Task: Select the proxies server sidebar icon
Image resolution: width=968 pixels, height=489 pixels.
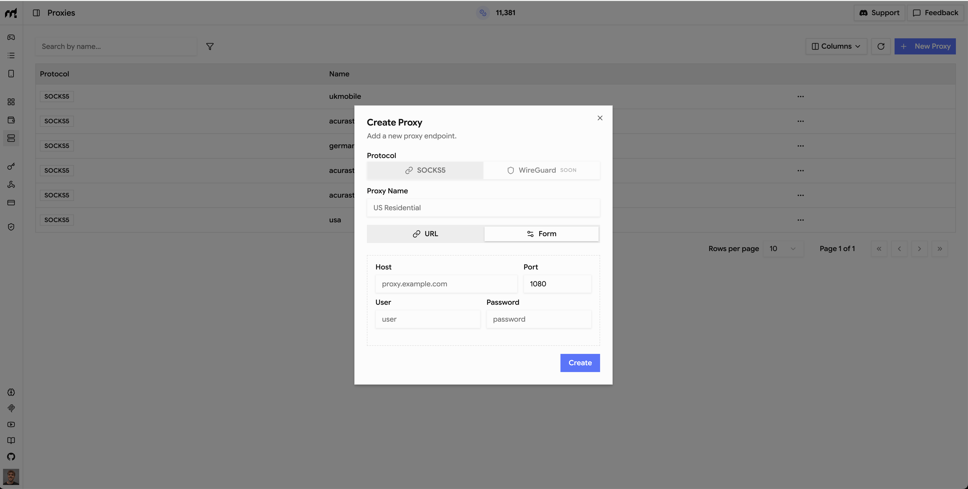Action: point(11,138)
